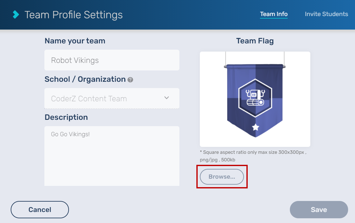Click the Name your team label
Screen dimensions: 355x223
(75, 41)
